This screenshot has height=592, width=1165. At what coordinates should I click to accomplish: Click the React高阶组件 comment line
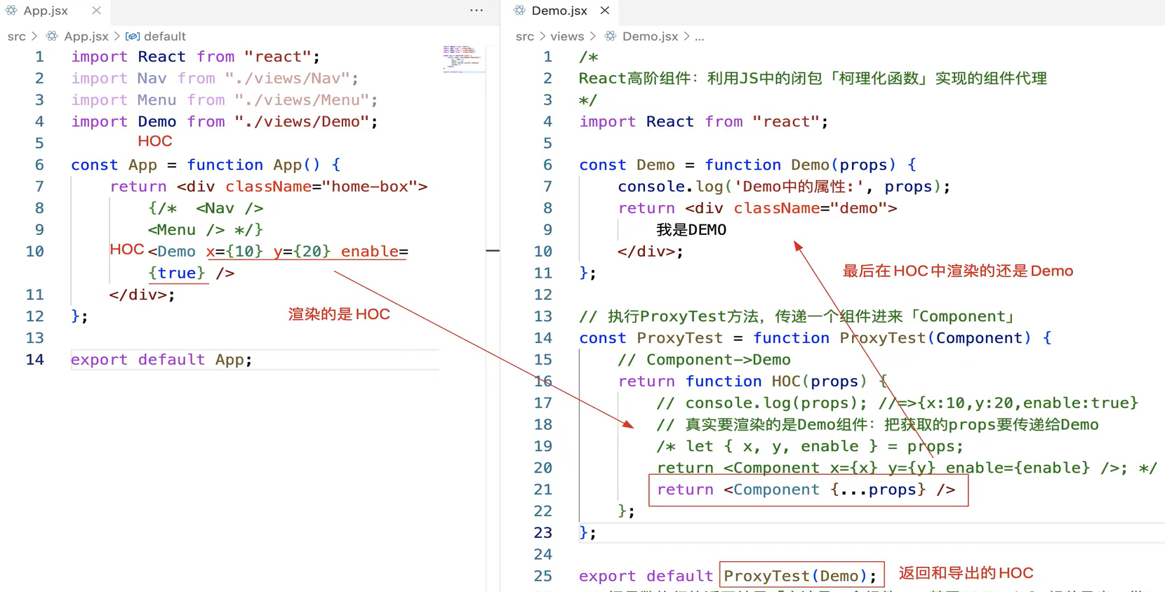[813, 79]
